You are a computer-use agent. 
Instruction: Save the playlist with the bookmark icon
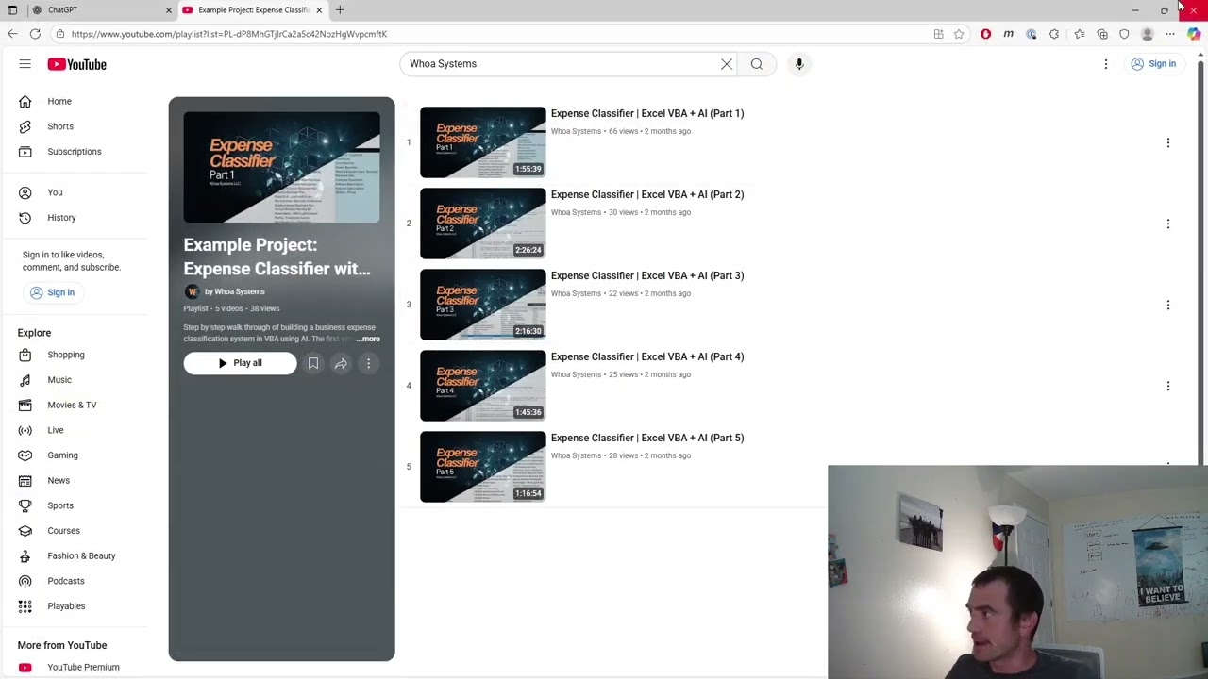pos(313,363)
